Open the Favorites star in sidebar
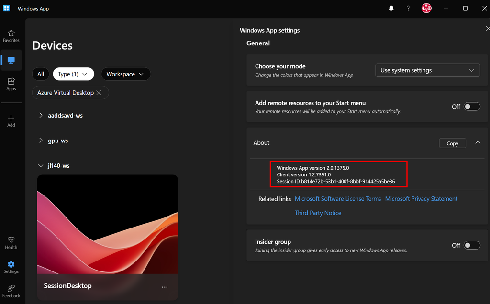This screenshot has height=304, width=490. [x=11, y=36]
